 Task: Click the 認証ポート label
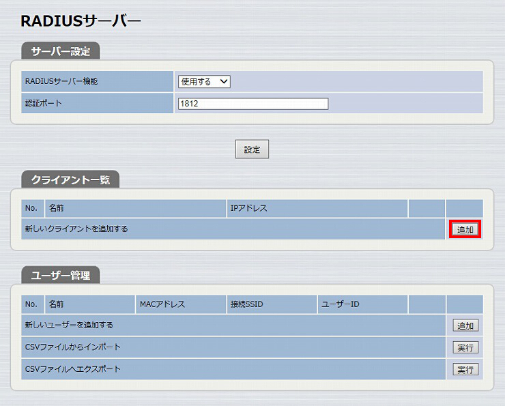click(x=43, y=103)
